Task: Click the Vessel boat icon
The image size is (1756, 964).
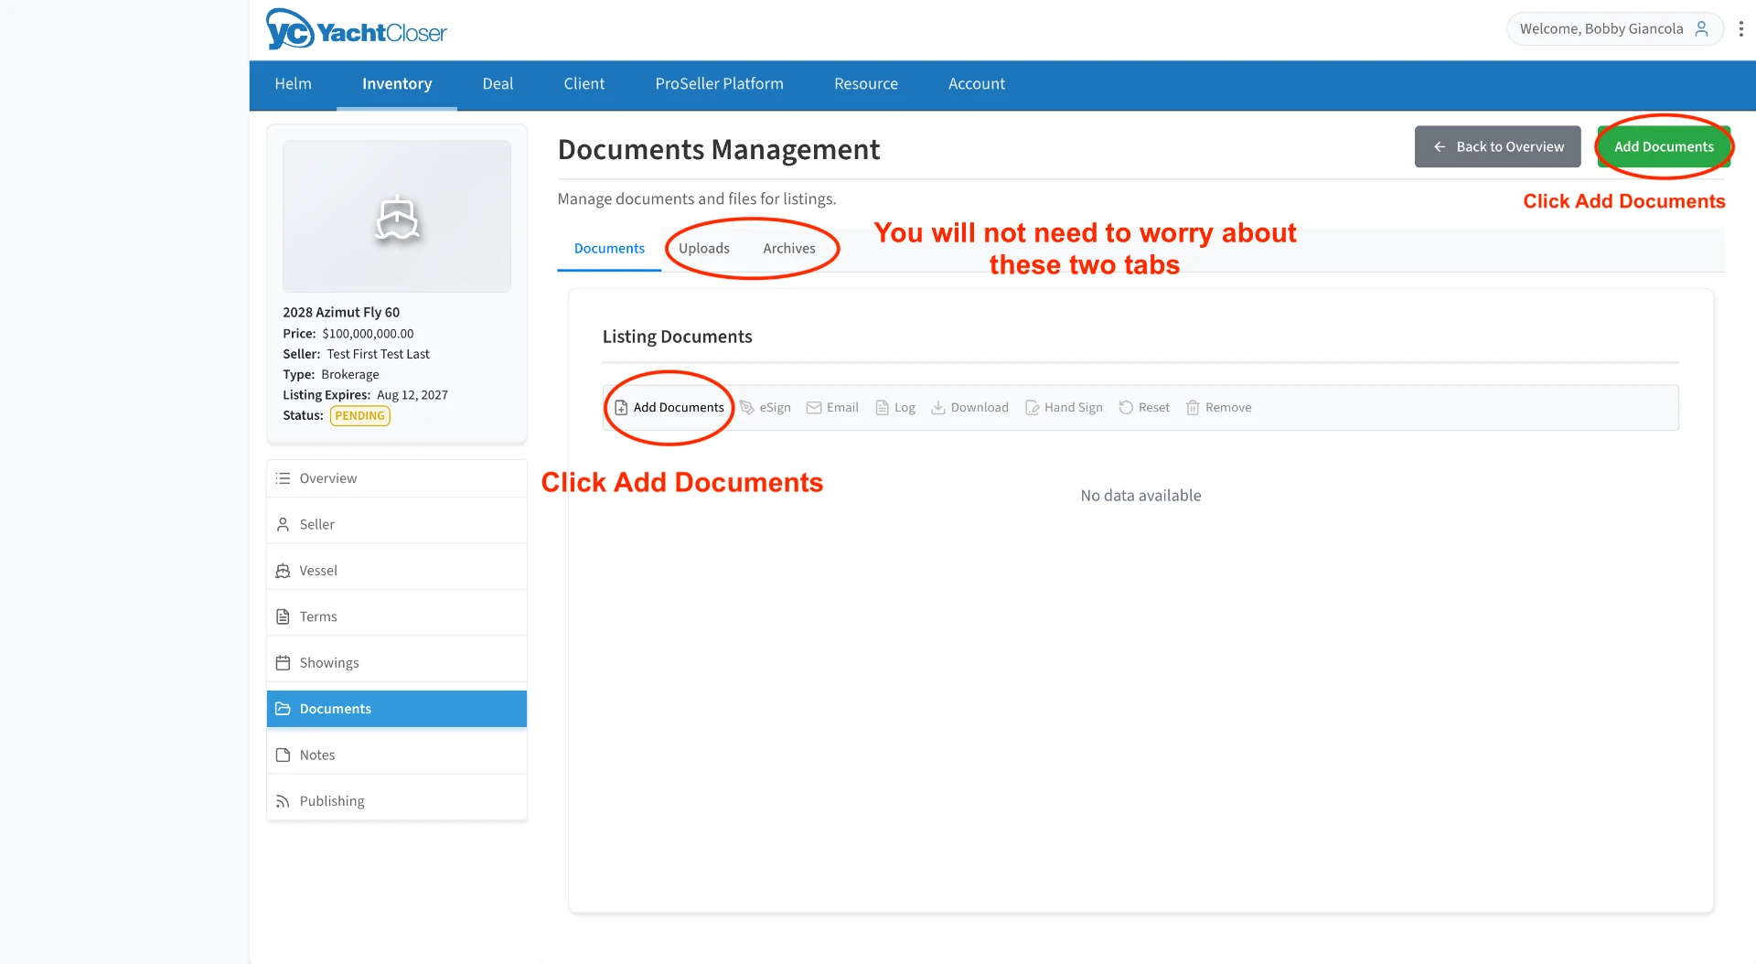Action: click(284, 571)
